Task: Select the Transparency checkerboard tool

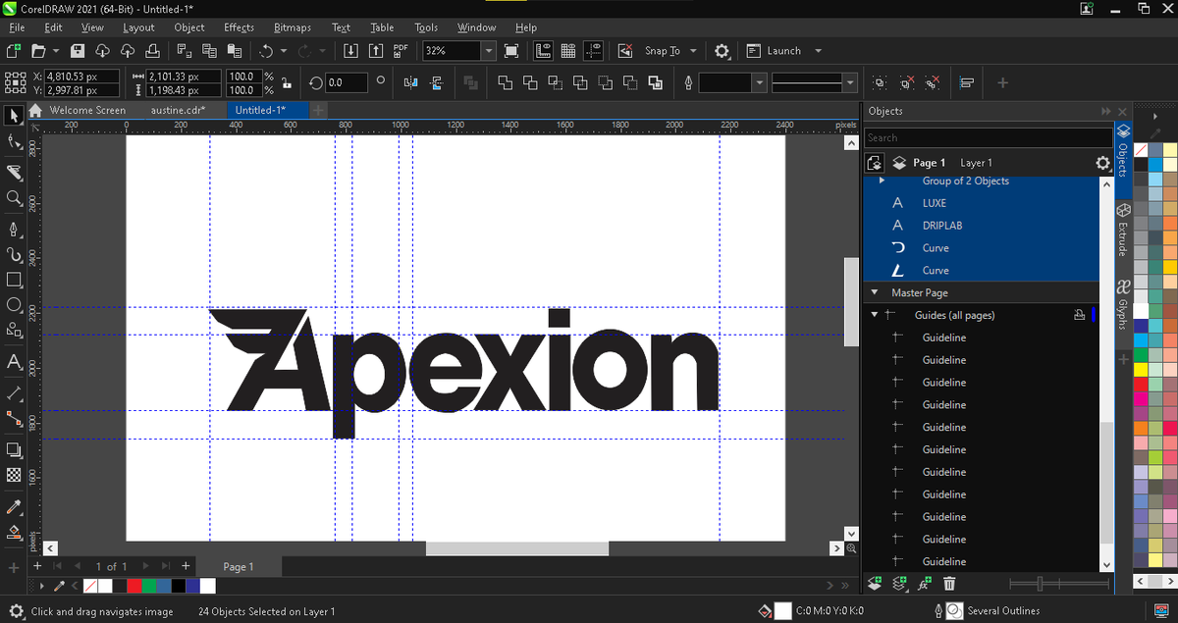Action: [x=14, y=475]
